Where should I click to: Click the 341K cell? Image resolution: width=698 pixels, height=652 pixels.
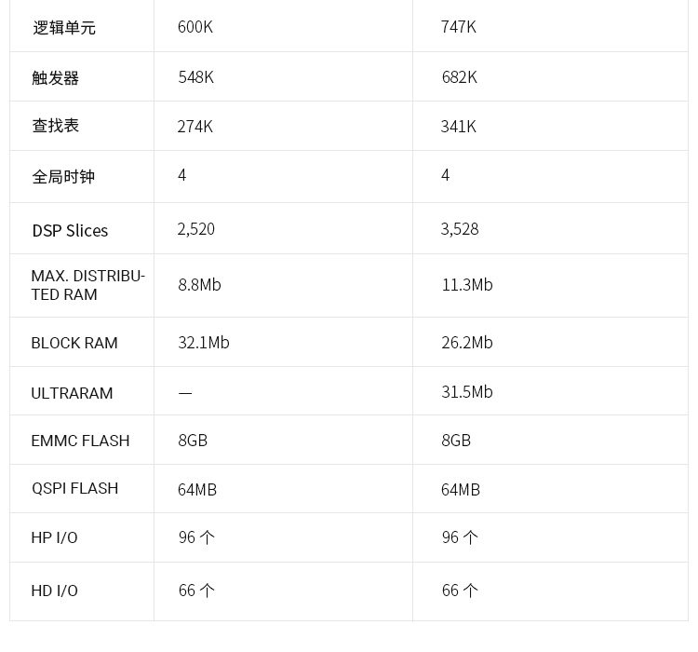coord(459,127)
